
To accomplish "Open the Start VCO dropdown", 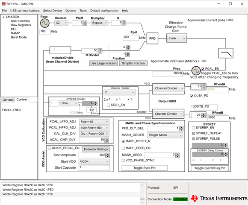I will [x=94, y=161].
